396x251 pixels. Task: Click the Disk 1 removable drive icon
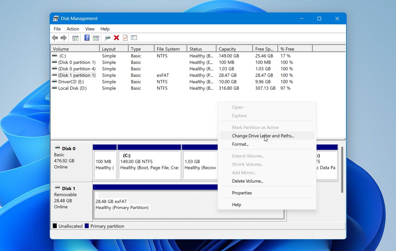(58, 187)
